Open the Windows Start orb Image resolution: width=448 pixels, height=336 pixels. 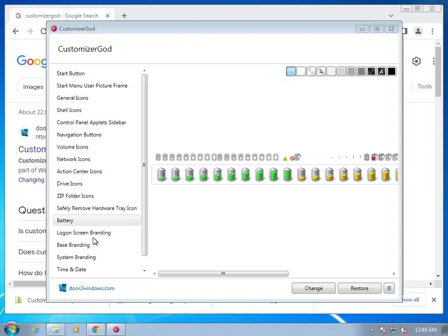tap(11, 329)
